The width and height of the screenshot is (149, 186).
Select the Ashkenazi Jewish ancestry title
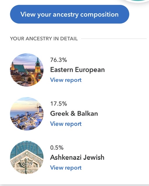[x=77, y=158]
